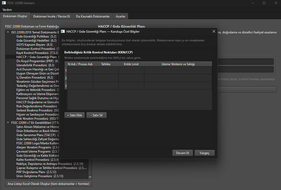
Task: Select Kayıt Kontrol Prosedürü (7.5.3)
Action: pos(37,53)
